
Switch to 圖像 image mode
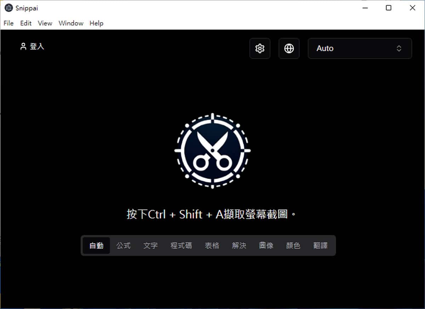266,245
